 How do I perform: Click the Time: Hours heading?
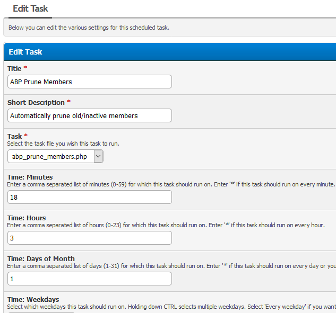tap(27, 218)
